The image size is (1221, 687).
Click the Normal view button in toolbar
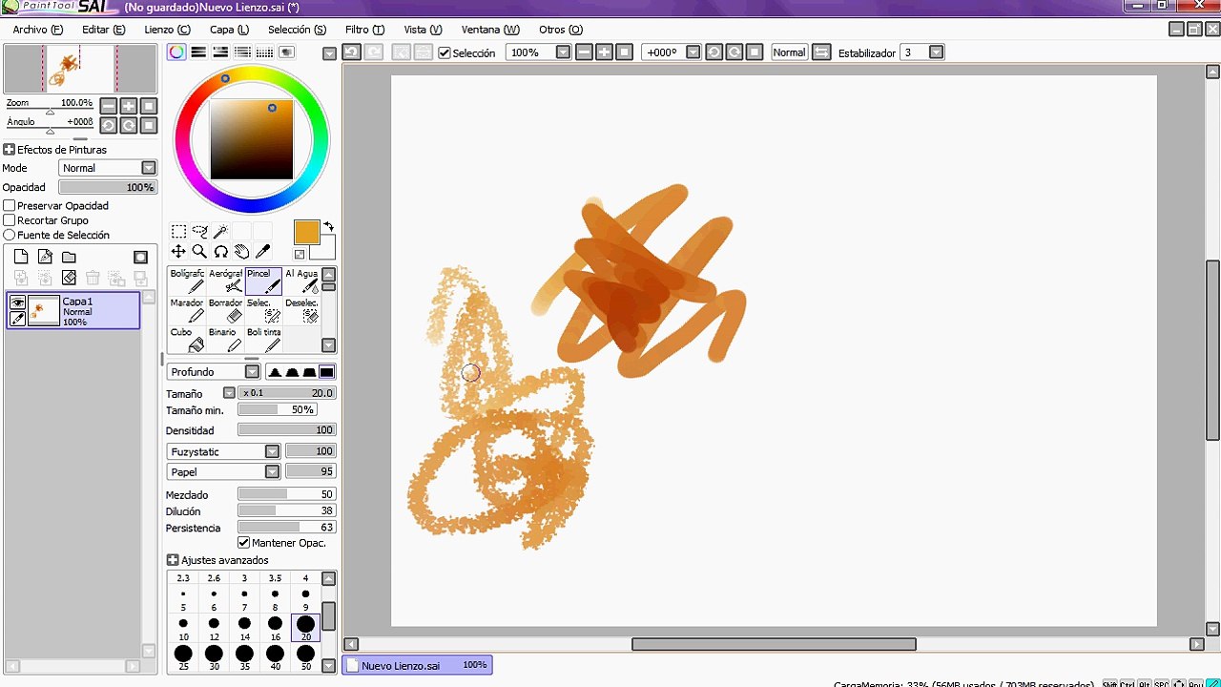tap(789, 52)
